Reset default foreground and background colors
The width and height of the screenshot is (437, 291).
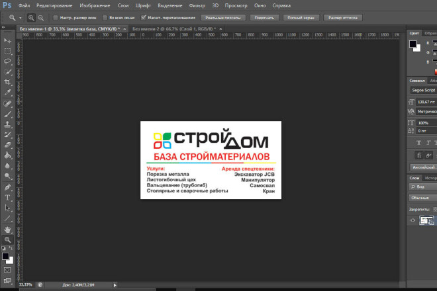(3, 248)
